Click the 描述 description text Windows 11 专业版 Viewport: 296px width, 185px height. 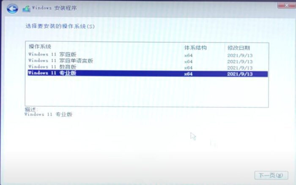pos(48,114)
